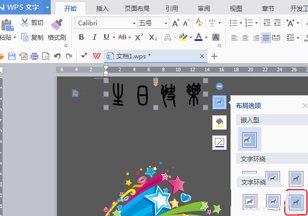308x216 pixels.
Task: Align text right
Action: (256, 37)
